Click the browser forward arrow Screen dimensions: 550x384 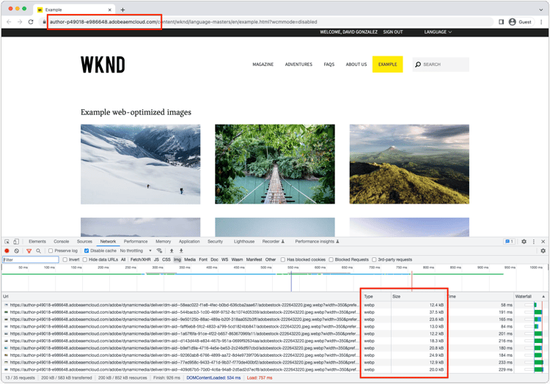20,22
